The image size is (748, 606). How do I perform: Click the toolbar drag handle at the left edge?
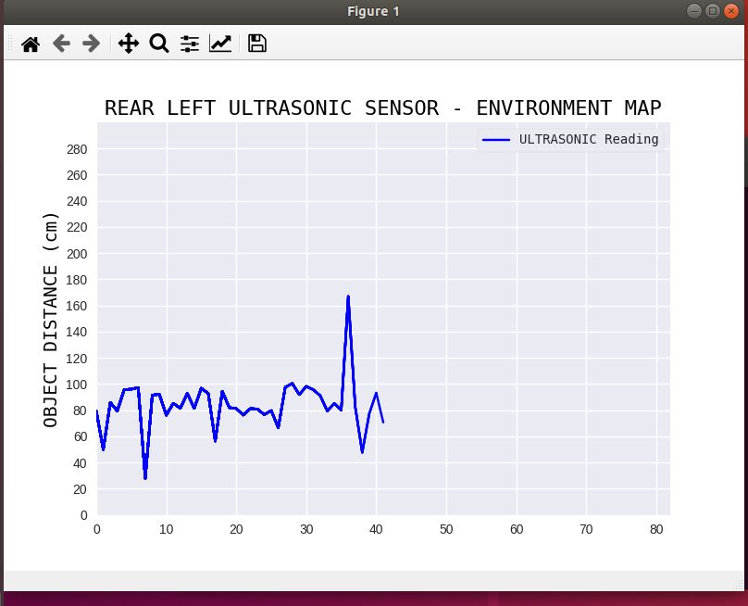[x=10, y=44]
